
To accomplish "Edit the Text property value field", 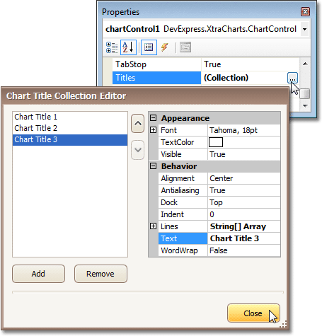I will pyautogui.click(x=244, y=238).
